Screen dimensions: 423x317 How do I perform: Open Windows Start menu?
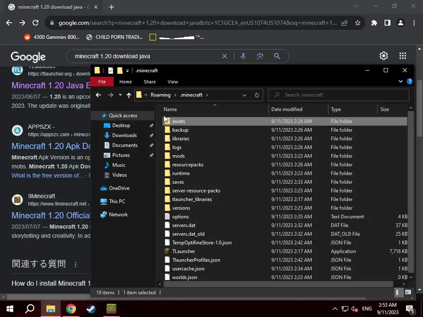coord(10,309)
